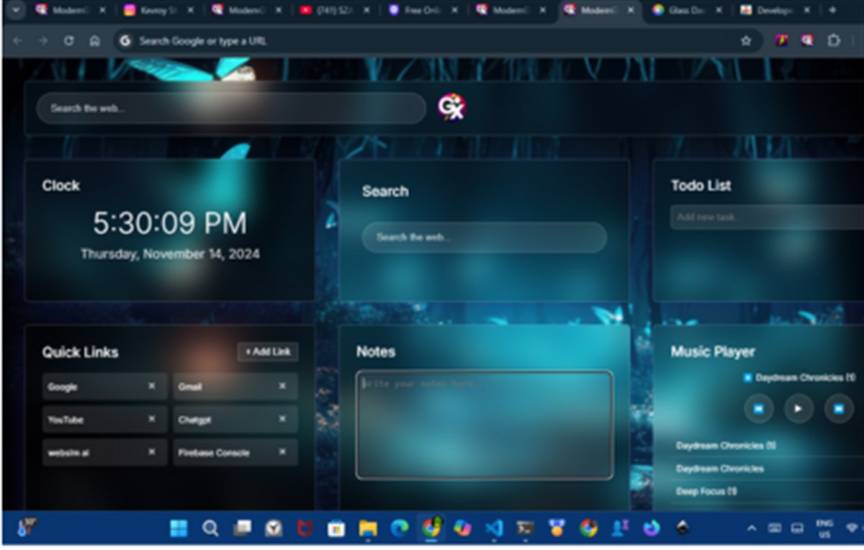Click the browser Back arrow
This screenshot has width=864, height=550.
17,41
